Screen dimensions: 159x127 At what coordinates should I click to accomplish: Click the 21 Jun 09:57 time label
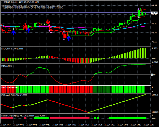pyautogui.click(x=45, y=125)
